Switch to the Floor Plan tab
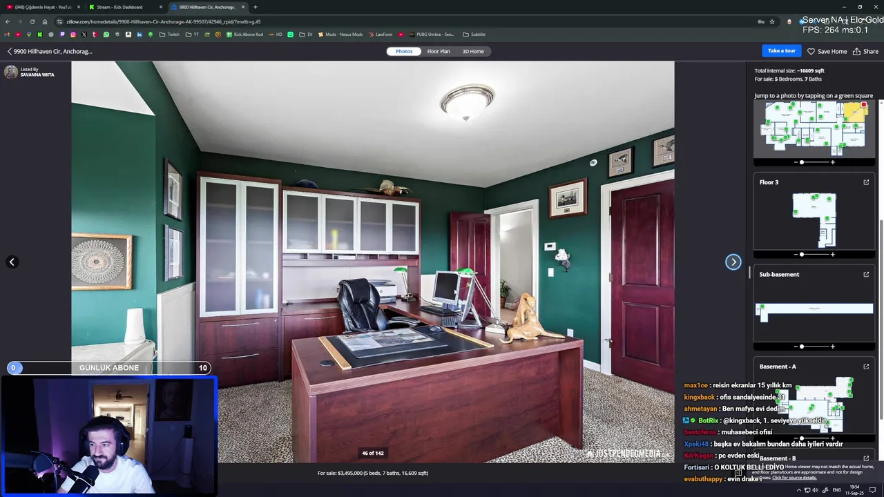884x497 pixels. click(439, 51)
